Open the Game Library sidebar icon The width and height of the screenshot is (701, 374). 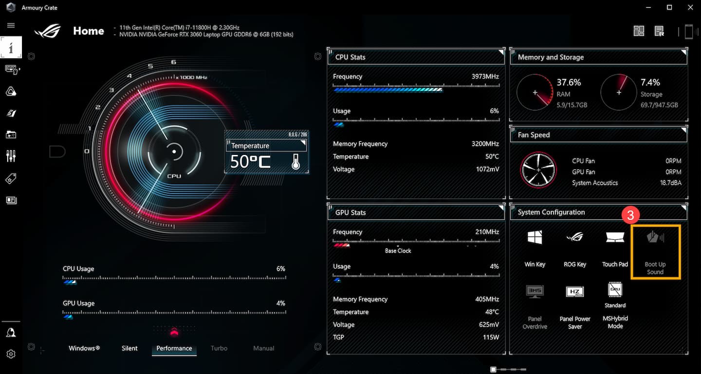pyautogui.click(x=11, y=134)
